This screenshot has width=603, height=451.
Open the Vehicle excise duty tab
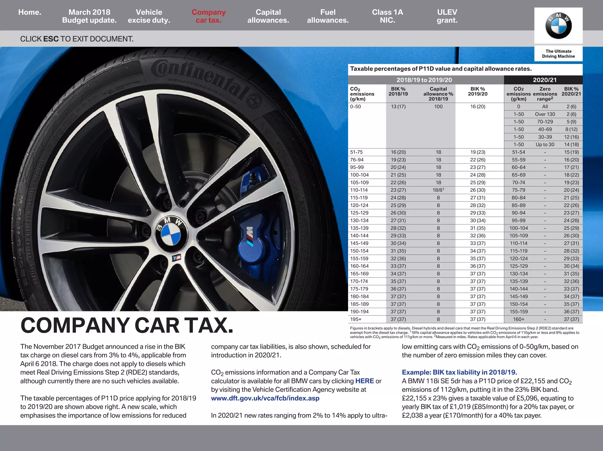pos(149,16)
